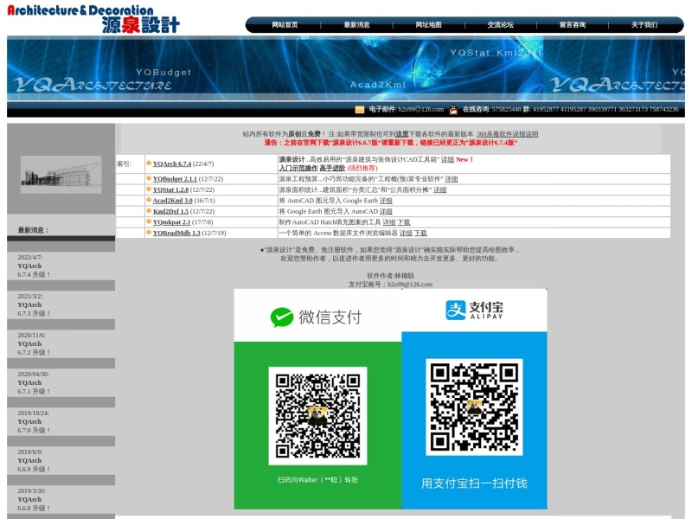Image resolution: width=692 pixels, height=519 pixels.
Task: Click the 软件作者 author line
Action: 391,275
